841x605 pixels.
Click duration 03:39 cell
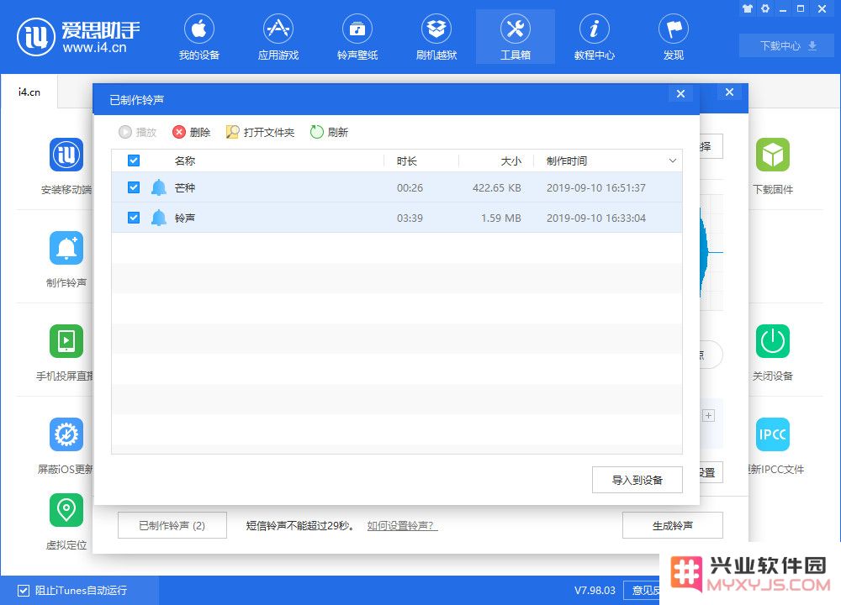pyautogui.click(x=410, y=218)
